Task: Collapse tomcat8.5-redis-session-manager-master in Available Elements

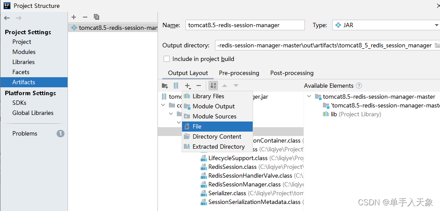Action: pos(309,97)
